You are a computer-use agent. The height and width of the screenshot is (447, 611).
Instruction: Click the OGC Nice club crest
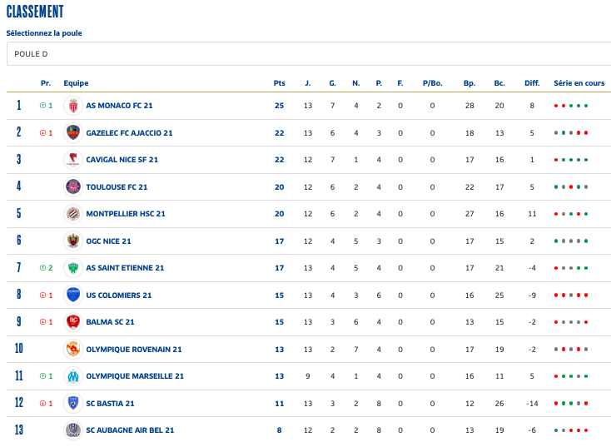73,241
